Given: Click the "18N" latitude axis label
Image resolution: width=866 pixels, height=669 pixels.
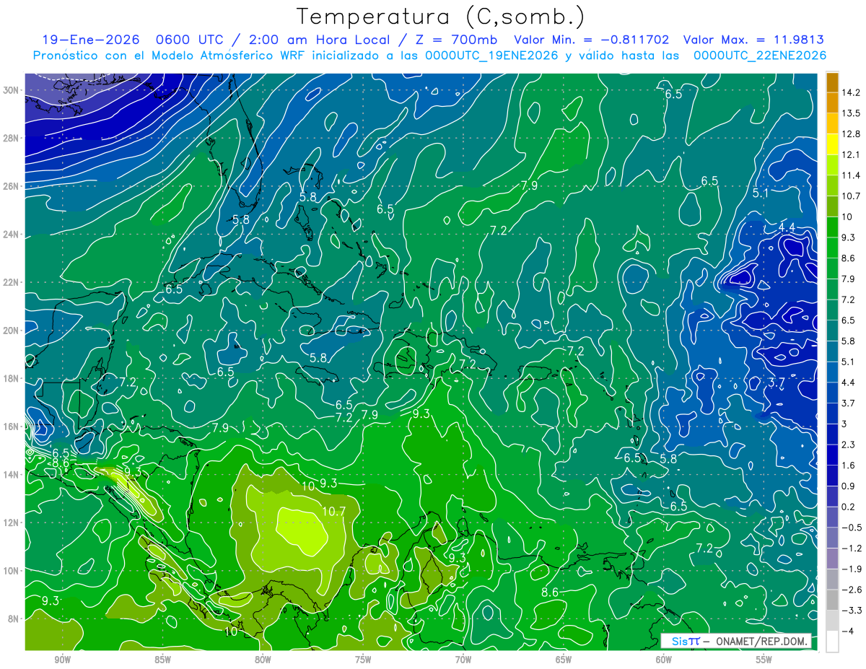Looking at the screenshot, I should click(x=11, y=378).
